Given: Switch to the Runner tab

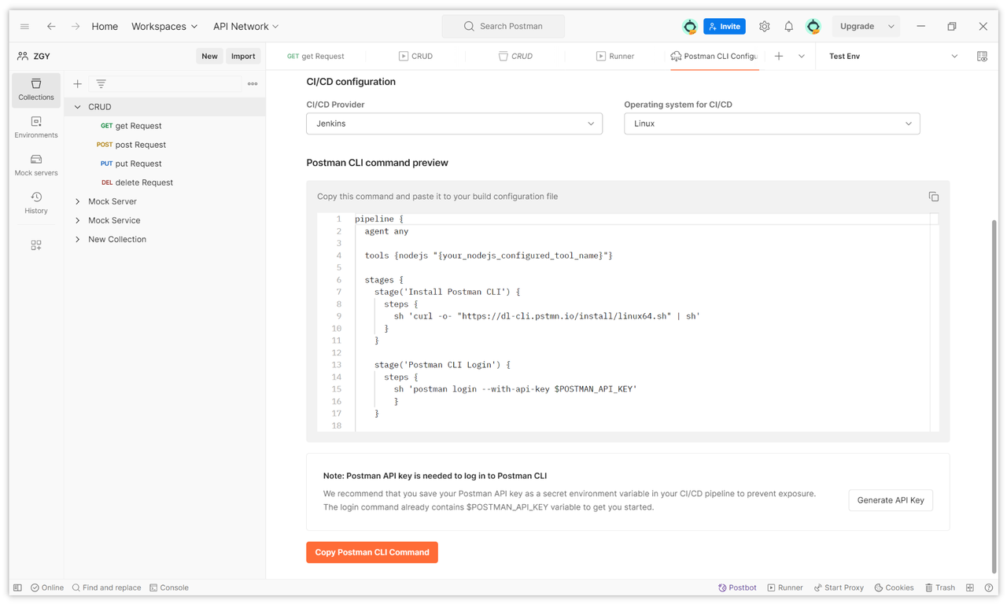Looking at the screenshot, I should 614,57.
